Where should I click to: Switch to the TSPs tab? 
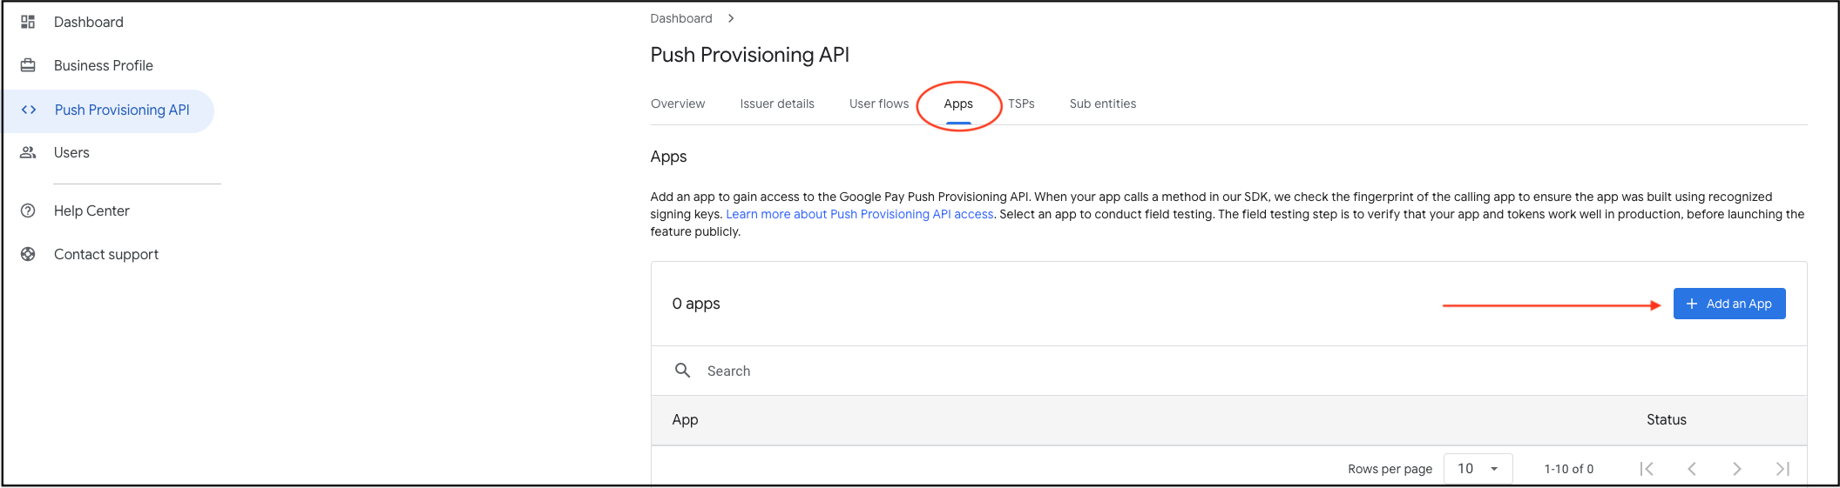[1021, 104]
